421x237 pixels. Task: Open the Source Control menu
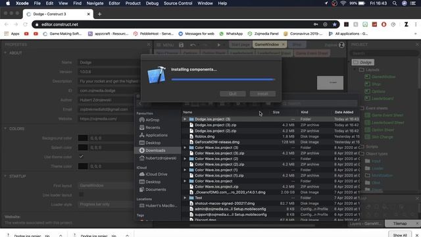(178, 3)
